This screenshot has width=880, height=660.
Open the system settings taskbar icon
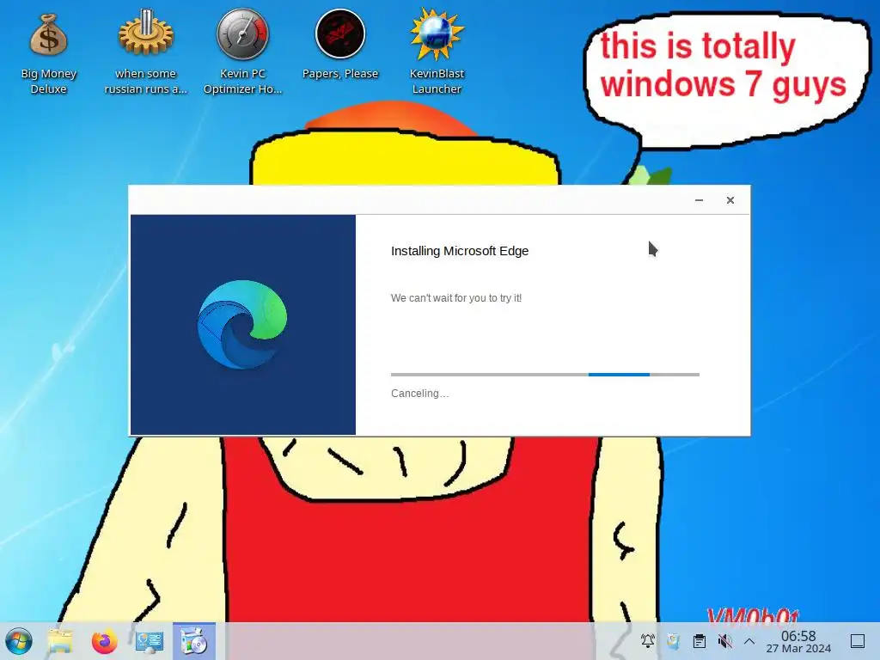[150, 641]
